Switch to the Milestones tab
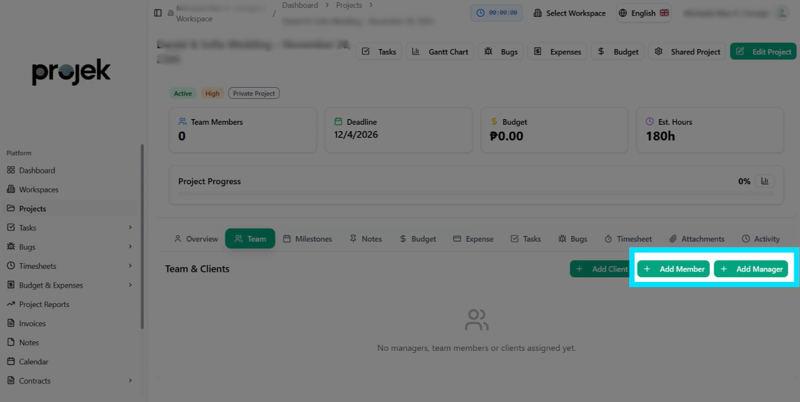This screenshot has height=402, width=800. pos(307,239)
